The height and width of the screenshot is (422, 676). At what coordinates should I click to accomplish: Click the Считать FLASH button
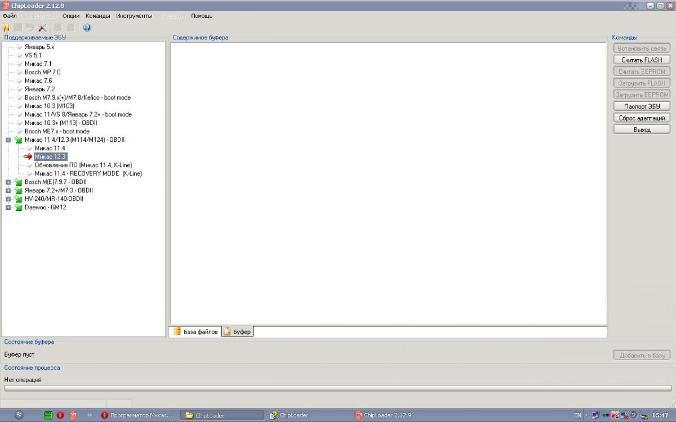coord(642,60)
